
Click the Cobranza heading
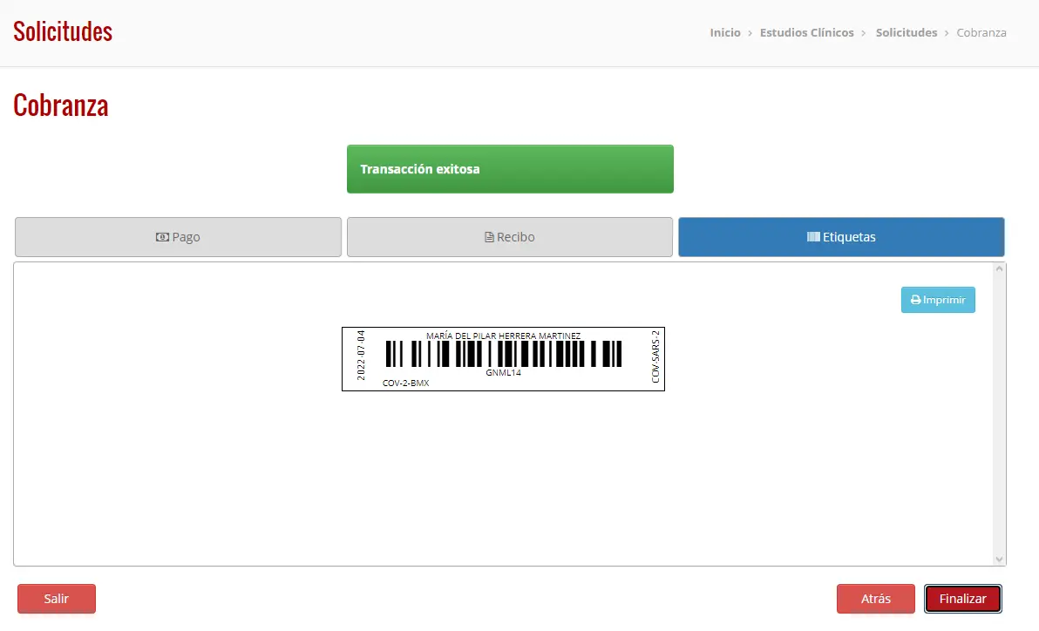(61, 105)
